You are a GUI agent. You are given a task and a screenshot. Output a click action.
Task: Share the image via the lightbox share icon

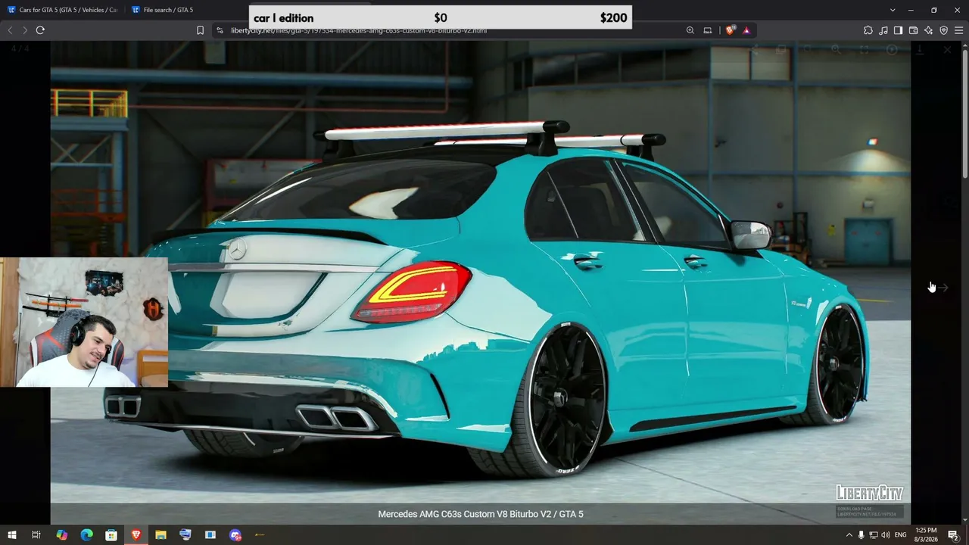tap(755, 50)
